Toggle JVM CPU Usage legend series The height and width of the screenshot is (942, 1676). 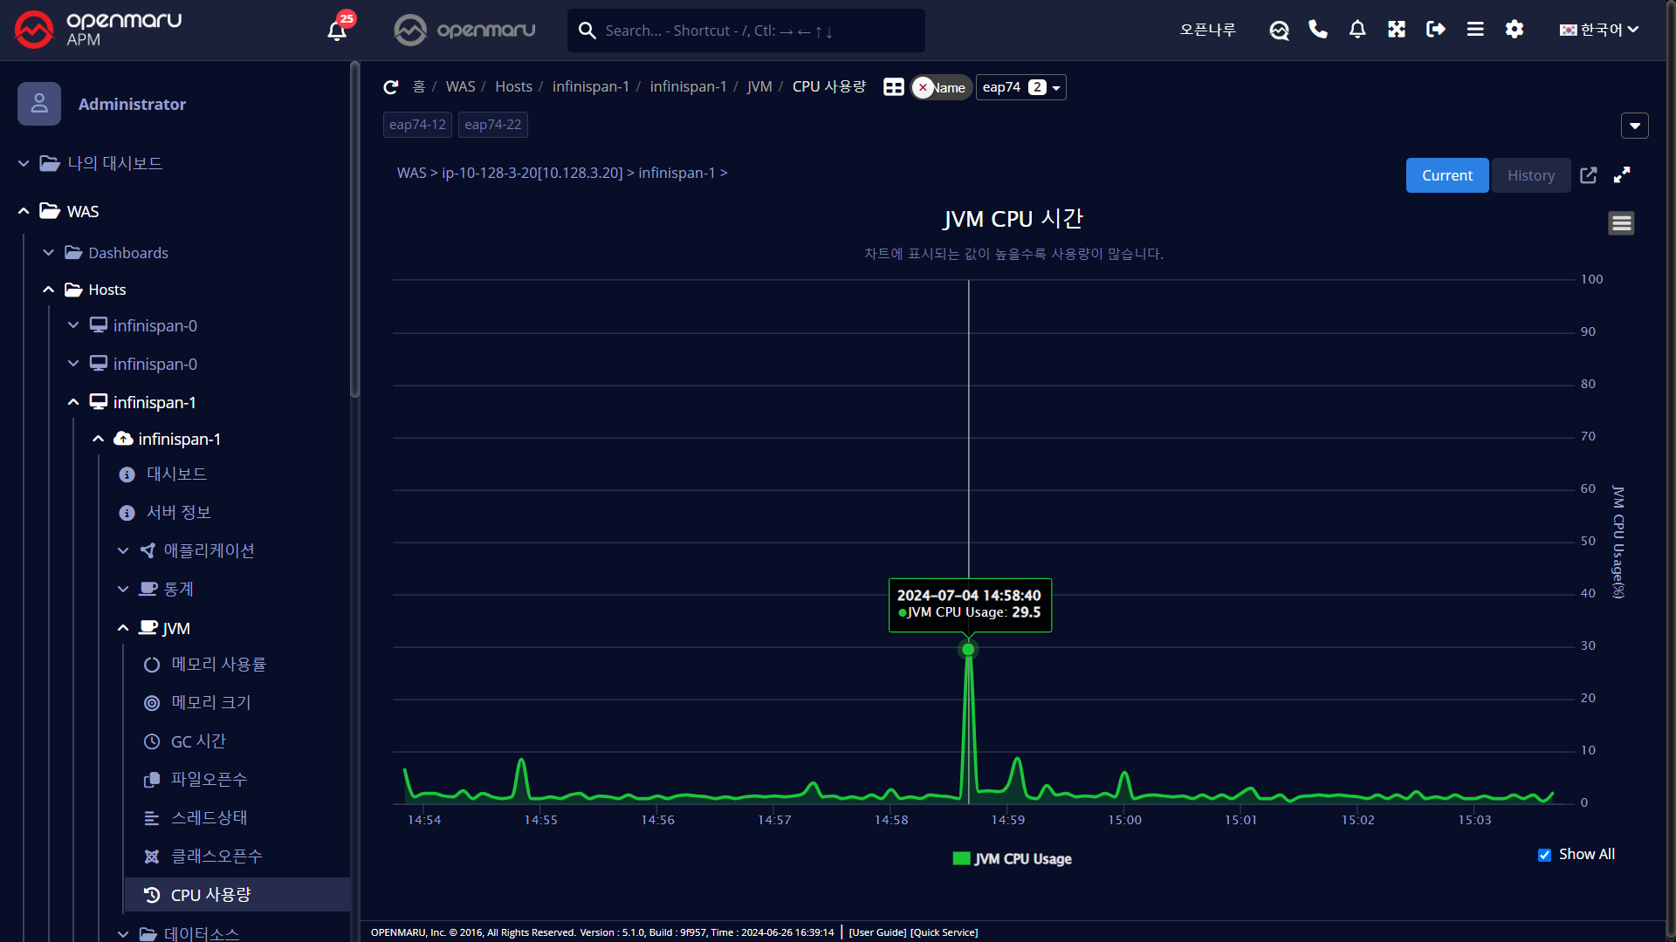[x=1013, y=859]
